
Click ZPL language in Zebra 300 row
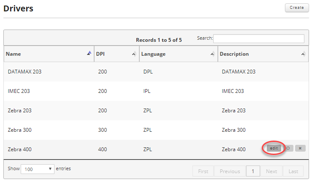click(148, 130)
